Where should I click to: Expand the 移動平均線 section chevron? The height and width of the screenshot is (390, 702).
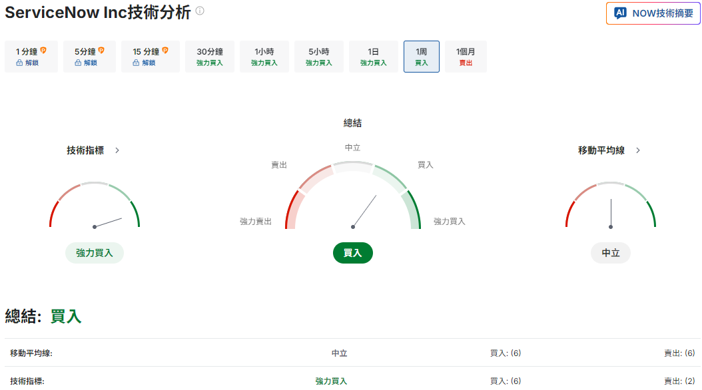[x=638, y=150]
